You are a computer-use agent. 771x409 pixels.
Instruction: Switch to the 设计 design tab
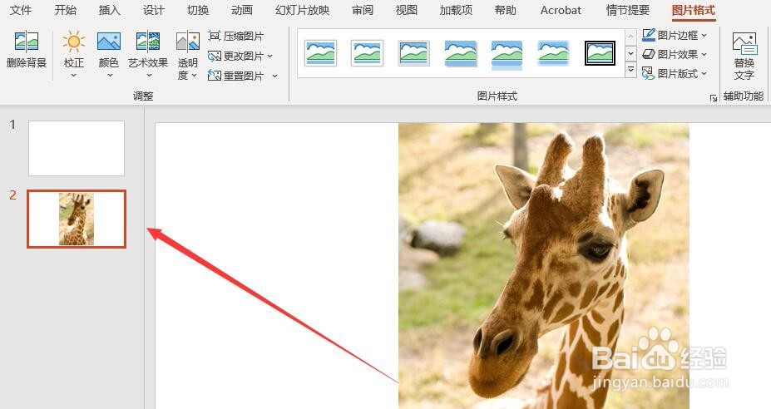[153, 10]
